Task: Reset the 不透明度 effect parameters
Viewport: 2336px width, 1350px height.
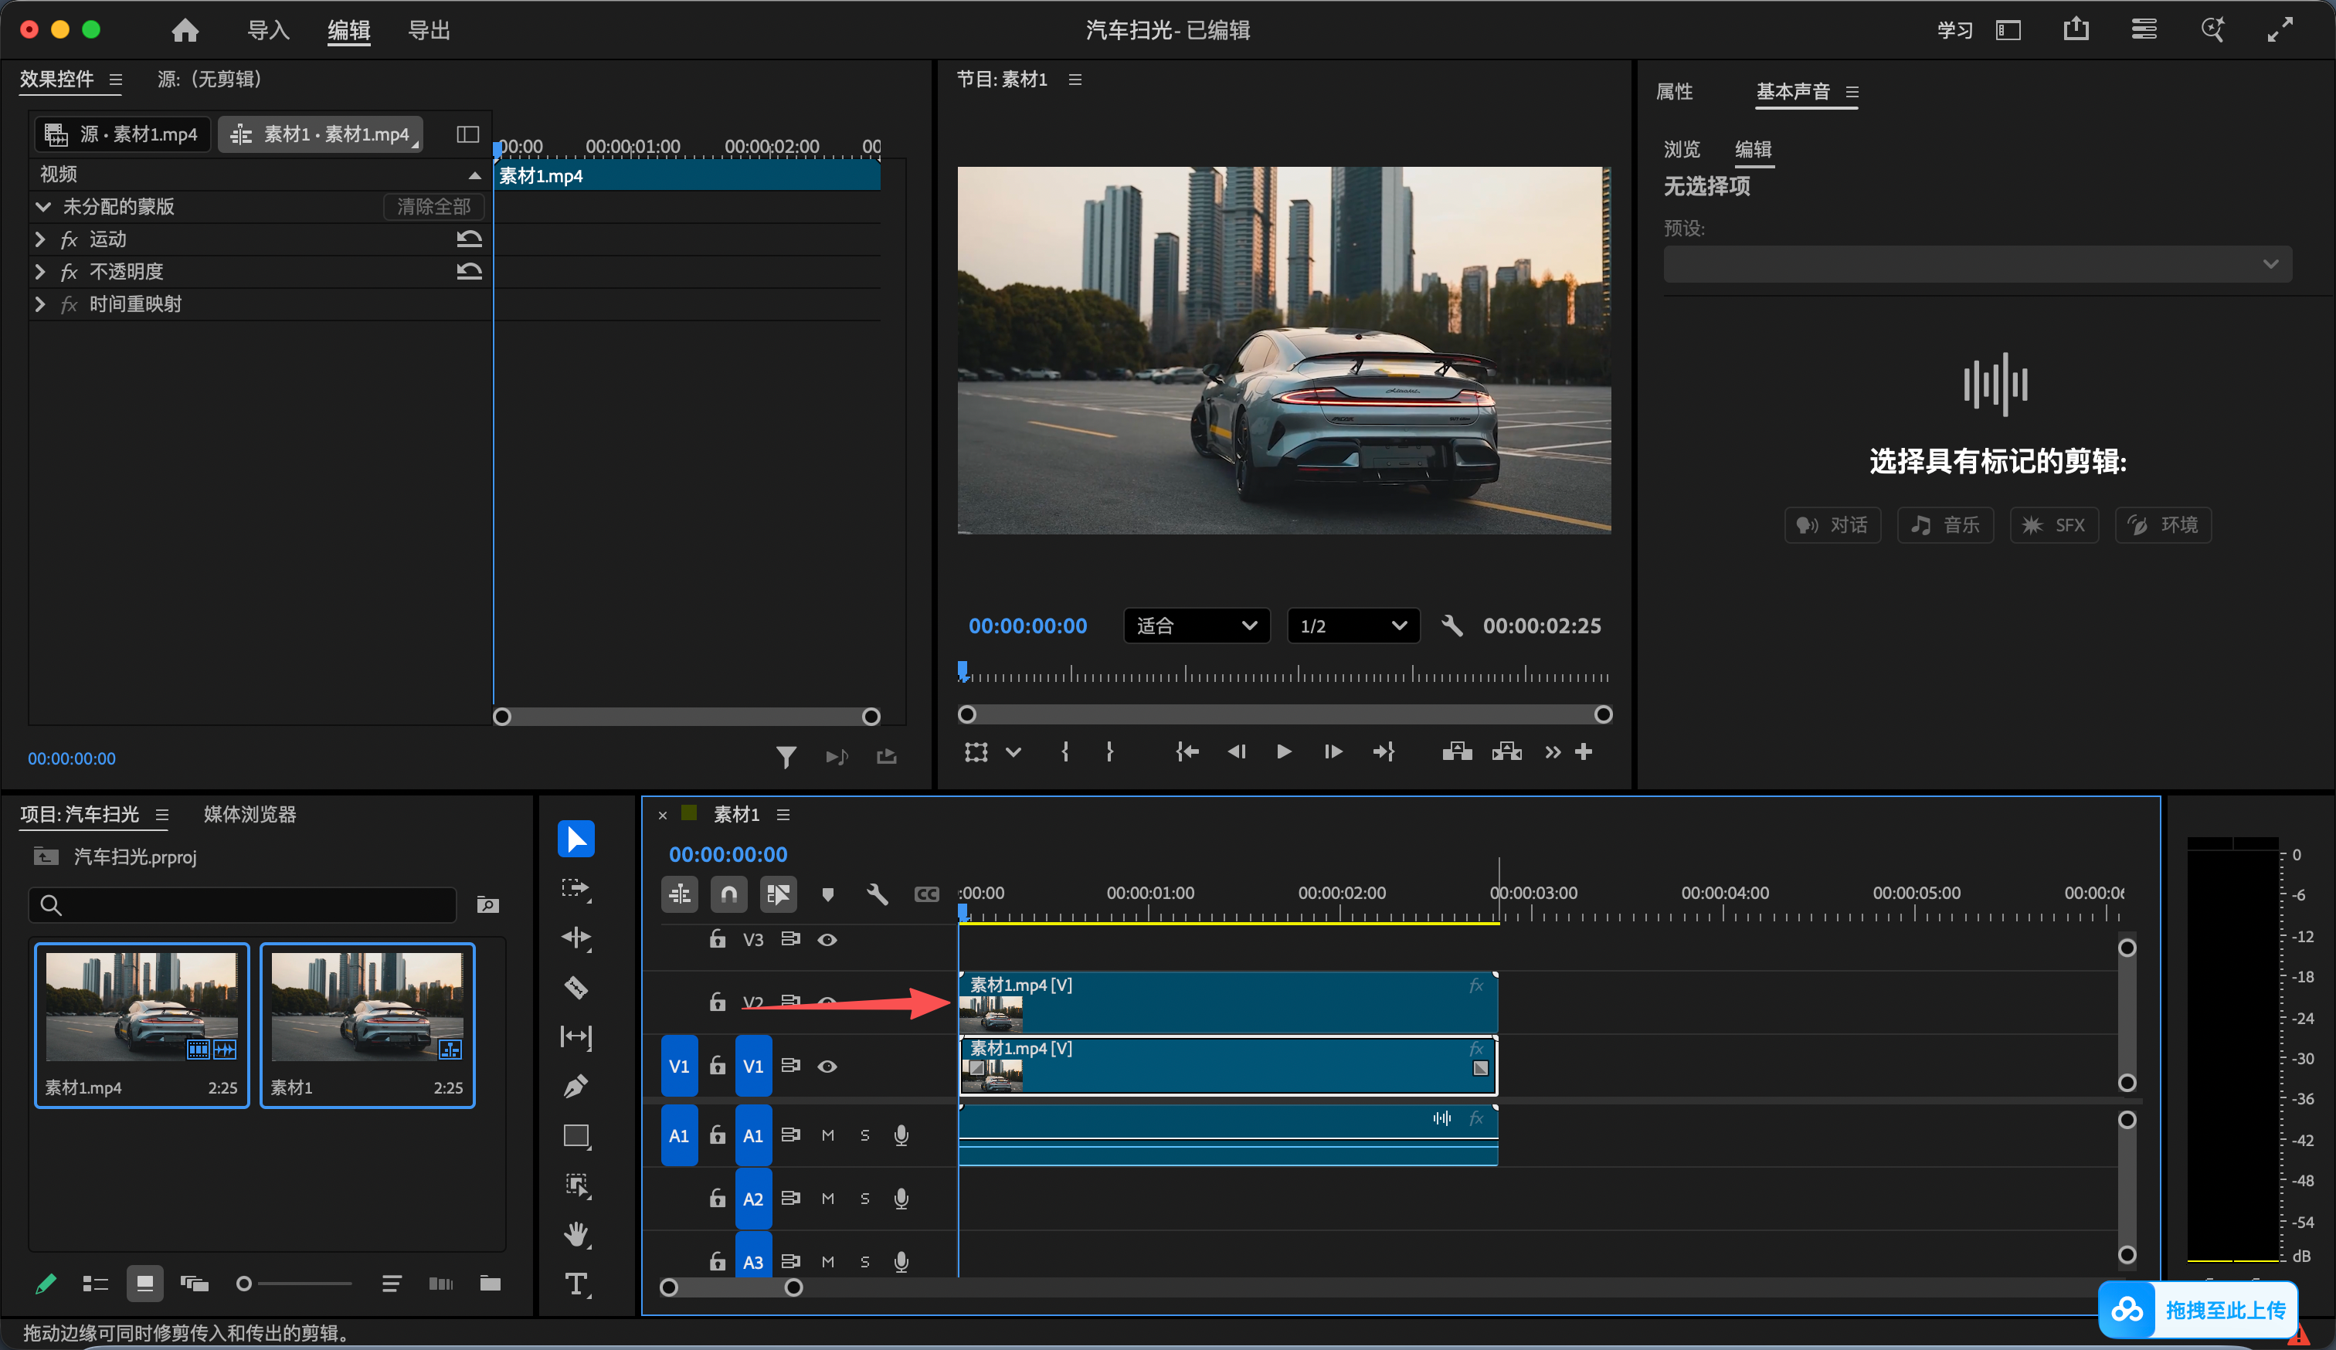Action: point(469,272)
